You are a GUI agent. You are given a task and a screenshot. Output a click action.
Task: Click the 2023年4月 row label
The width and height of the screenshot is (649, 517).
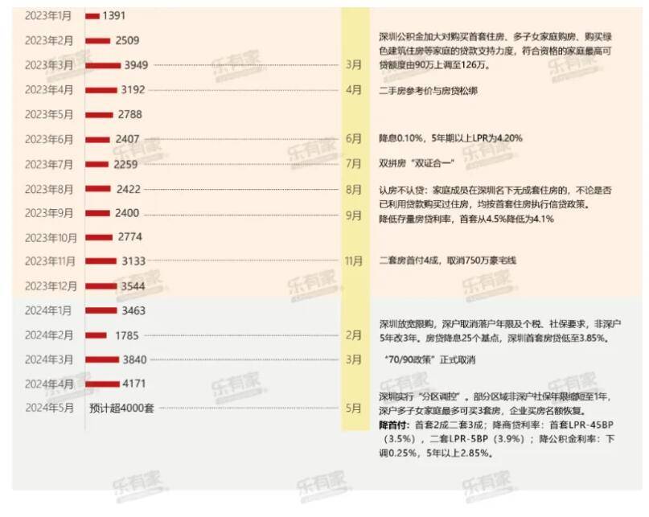49,90
